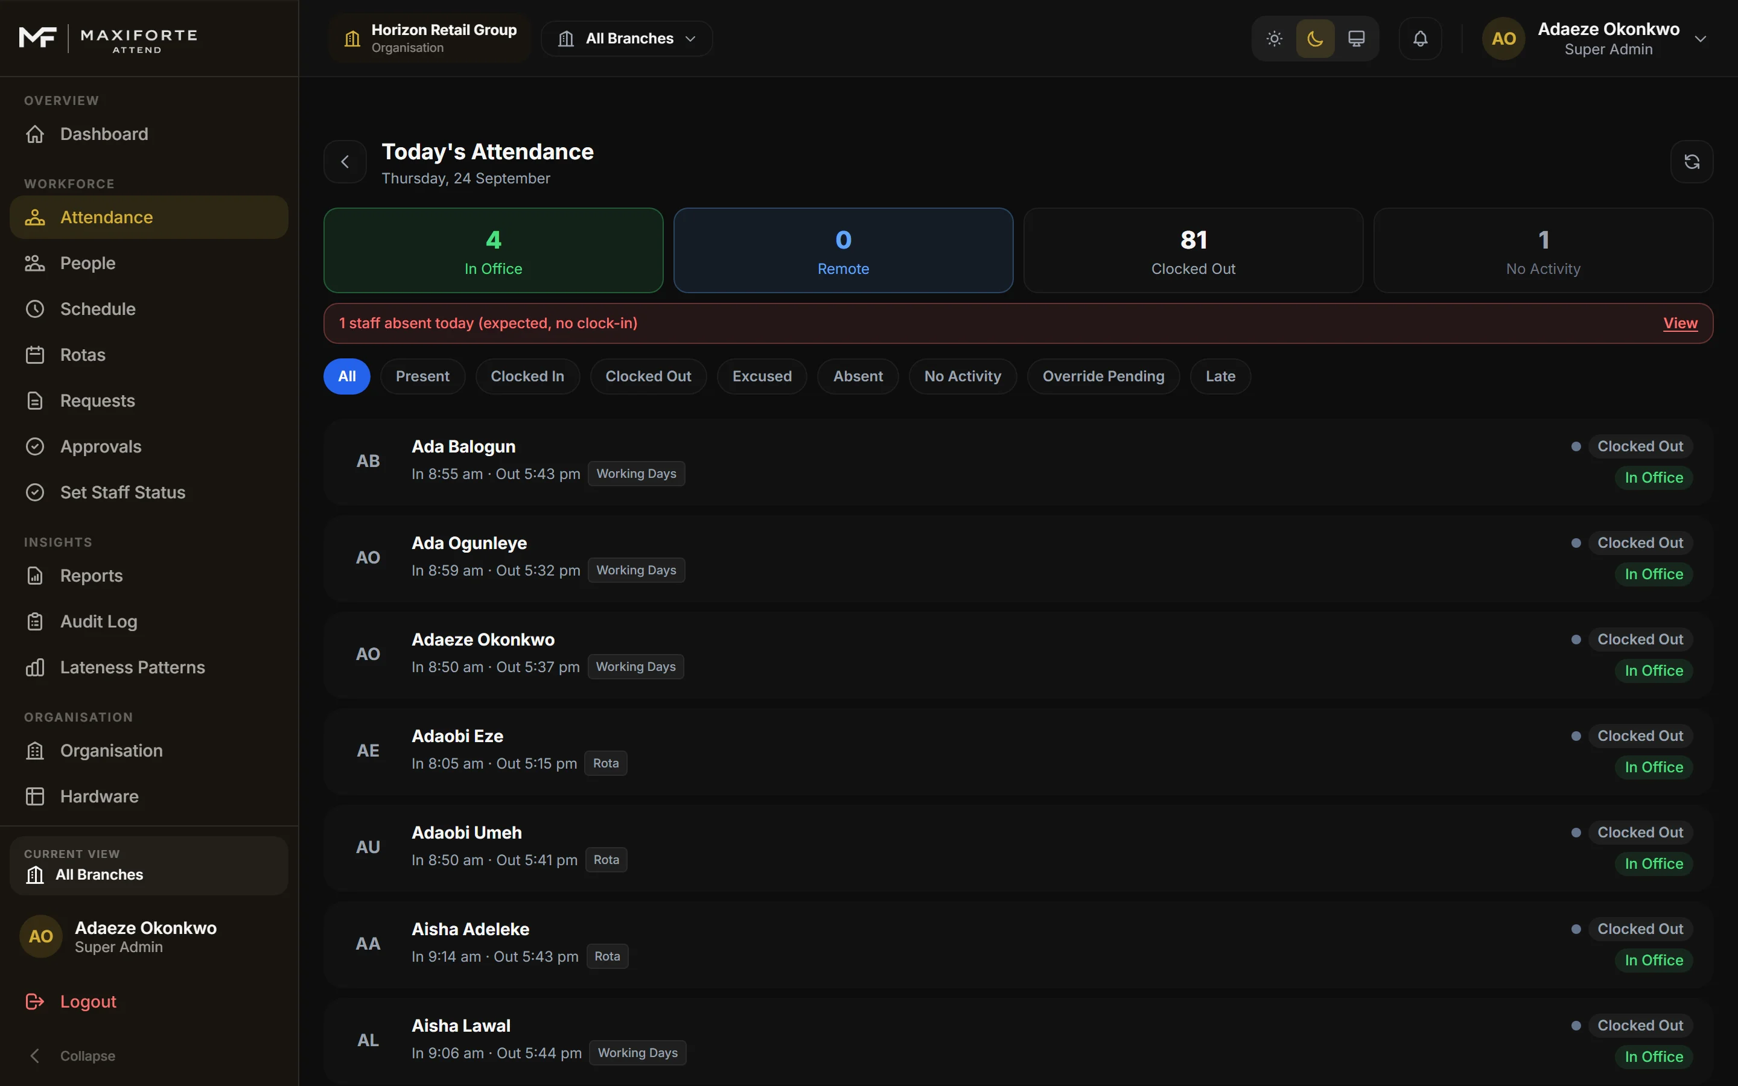Open Dashboard from the sidebar
This screenshot has height=1086, width=1738.
coord(148,135)
